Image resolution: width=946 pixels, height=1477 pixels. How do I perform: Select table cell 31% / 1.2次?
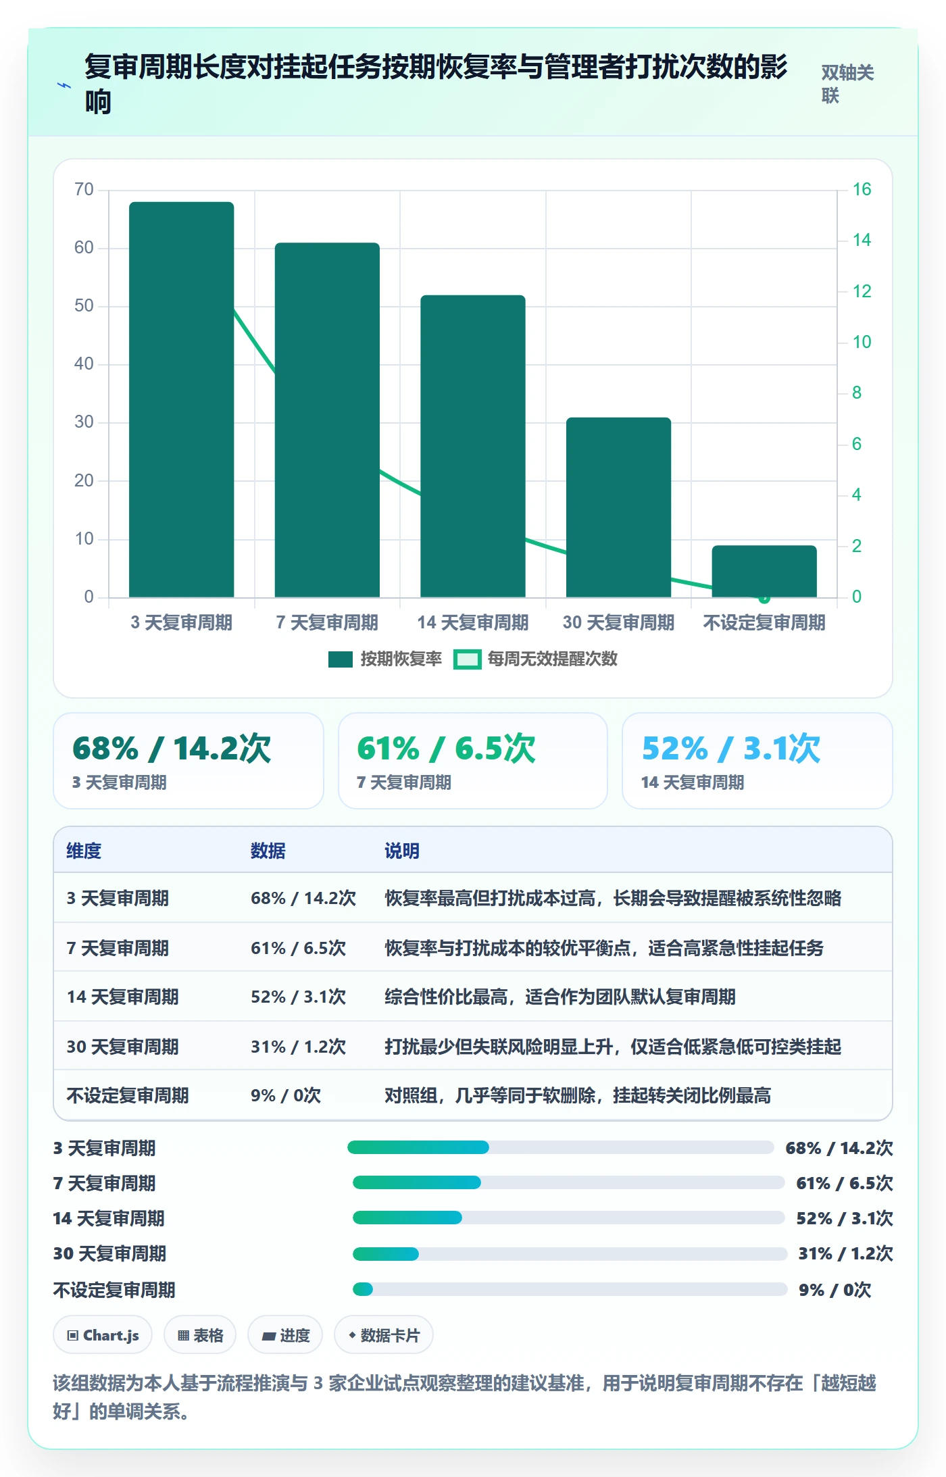[x=298, y=1047]
